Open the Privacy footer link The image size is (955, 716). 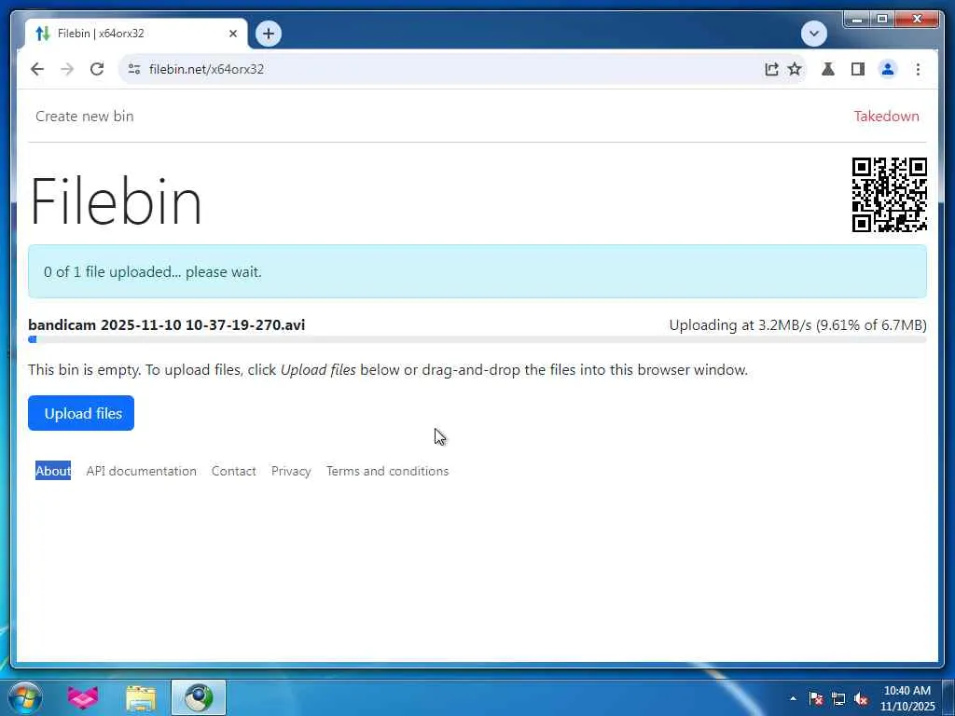pos(291,471)
